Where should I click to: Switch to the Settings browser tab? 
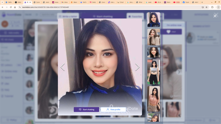click(9, 2)
